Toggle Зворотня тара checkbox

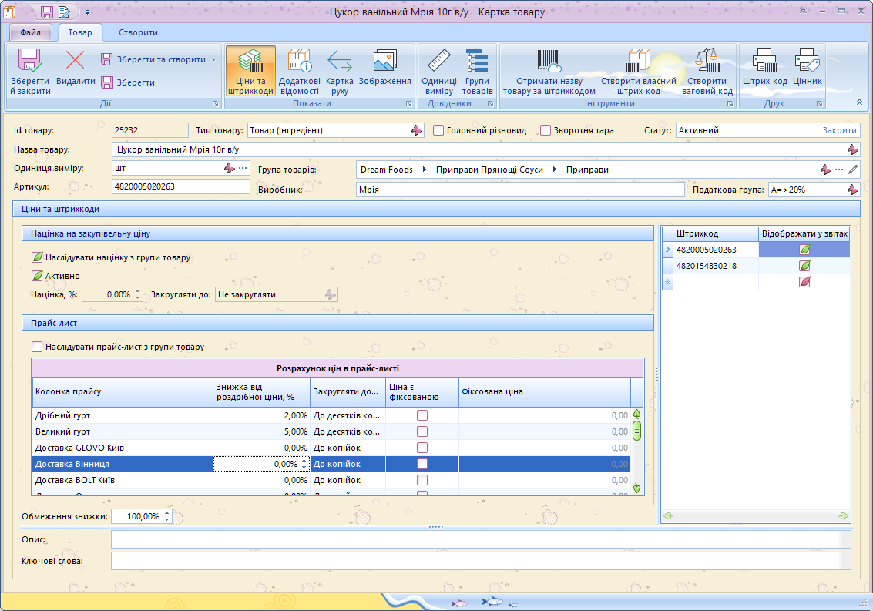tap(546, 130)
